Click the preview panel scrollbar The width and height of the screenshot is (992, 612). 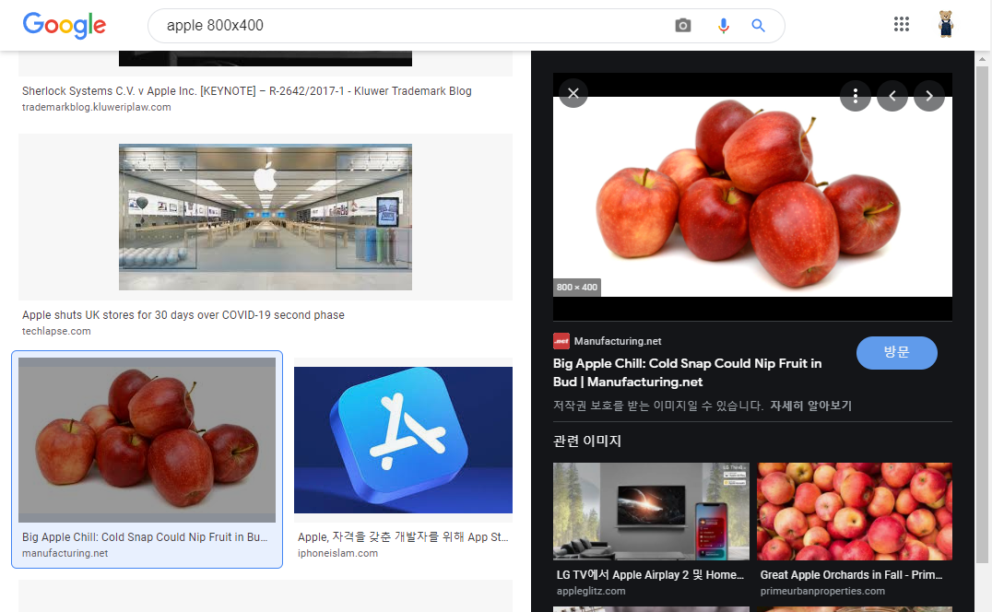[982, 313]
